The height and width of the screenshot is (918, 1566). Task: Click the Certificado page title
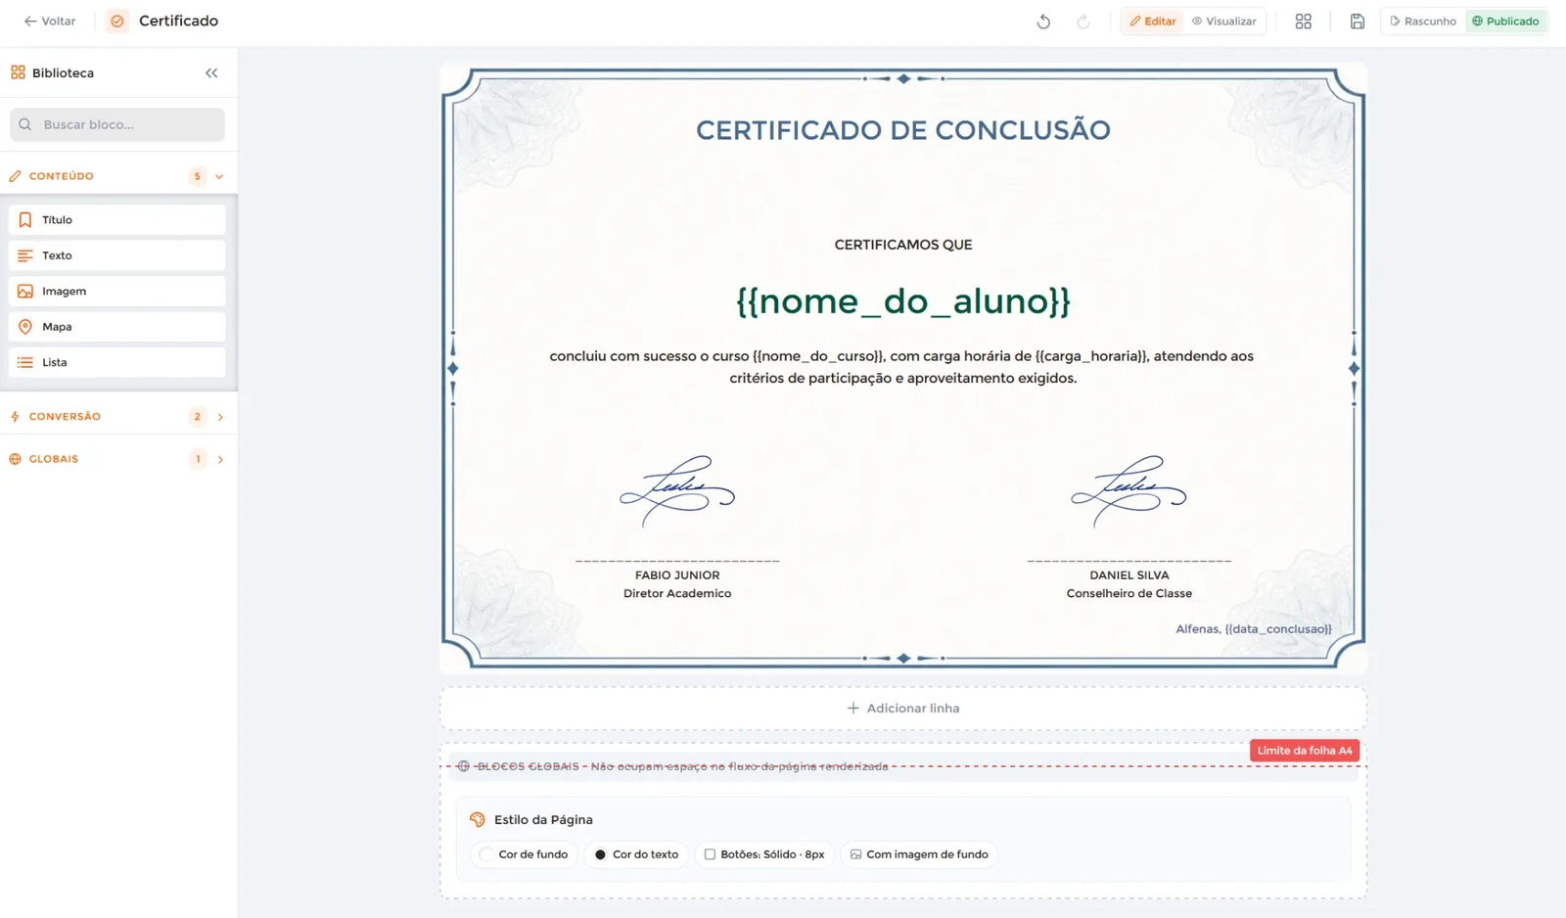178,21
